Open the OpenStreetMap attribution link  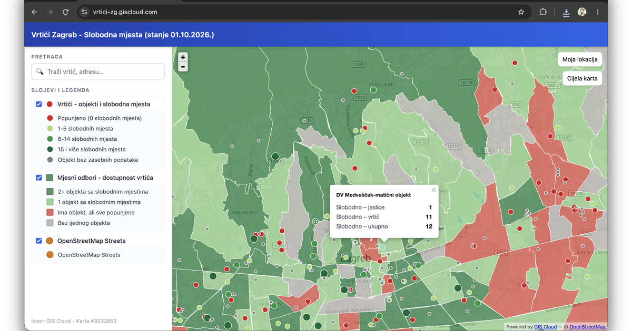[587, 327]
